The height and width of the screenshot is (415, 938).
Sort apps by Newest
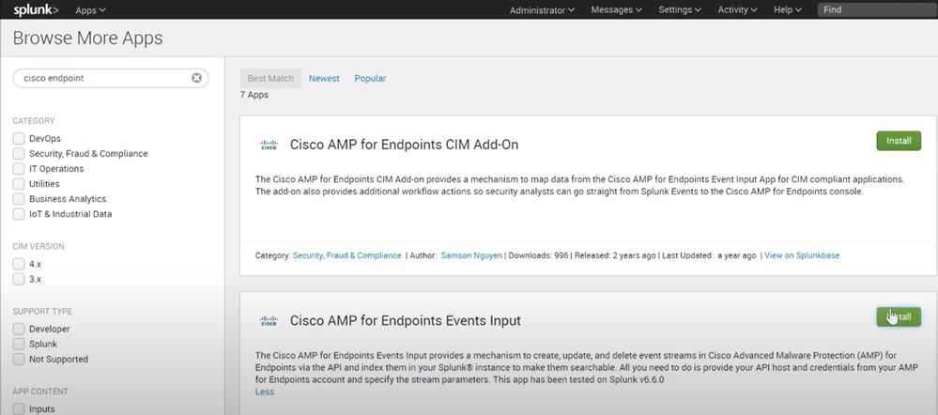coord(324,78)
